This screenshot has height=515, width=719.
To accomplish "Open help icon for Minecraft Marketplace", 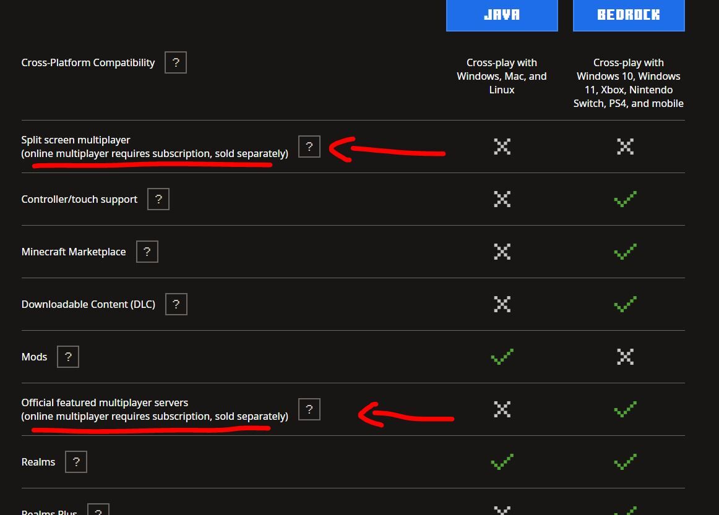I will pyautogui.click(x=147, y=252).
